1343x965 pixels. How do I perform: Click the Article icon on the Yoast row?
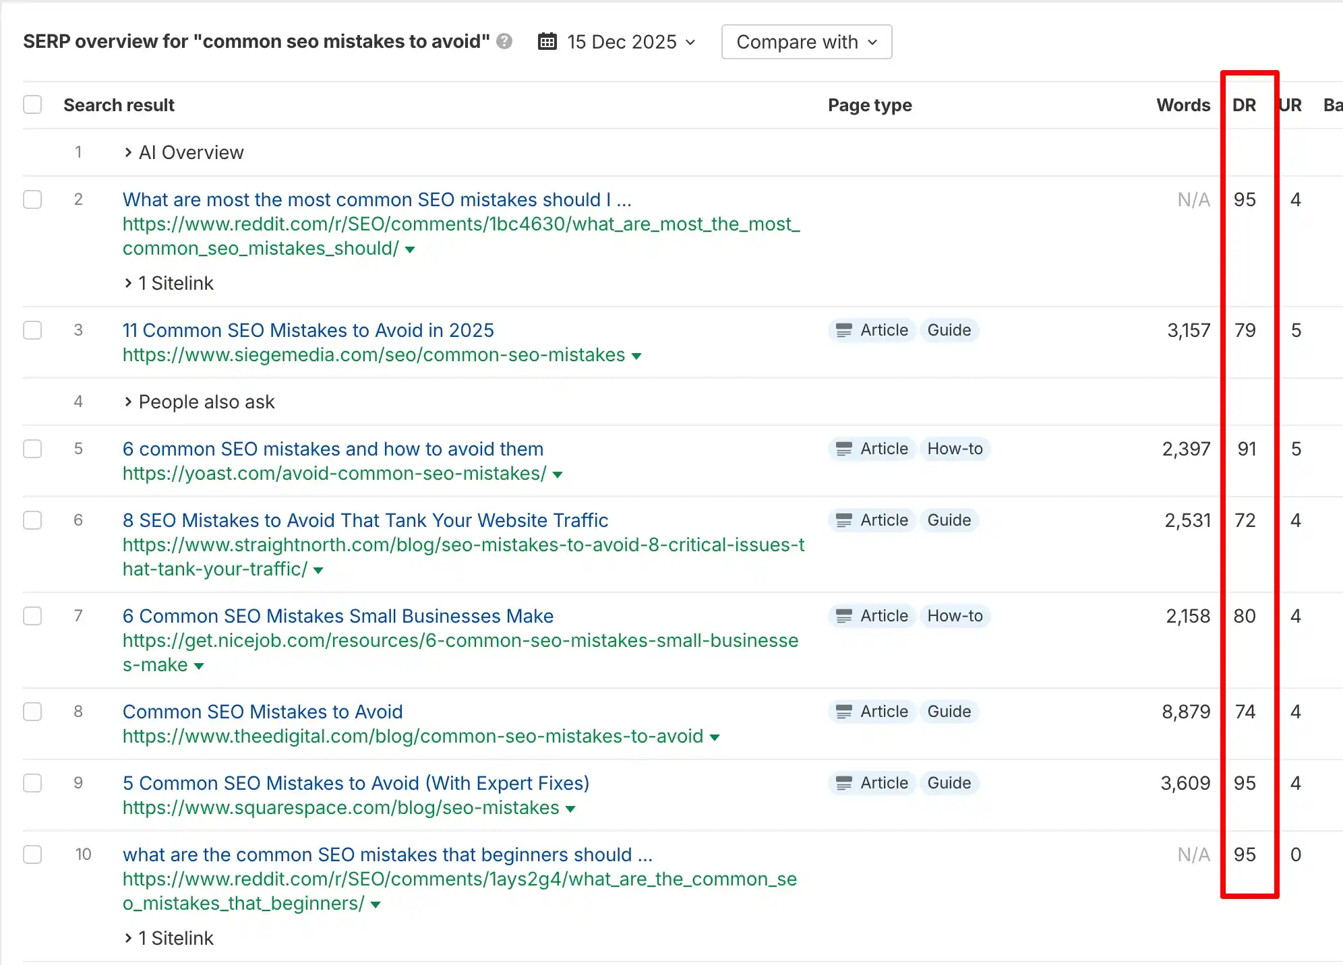[x=844, y=449]
